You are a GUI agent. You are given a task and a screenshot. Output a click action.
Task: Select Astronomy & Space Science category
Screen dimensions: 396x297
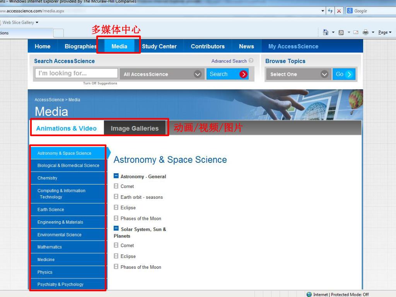click(68, 153)
